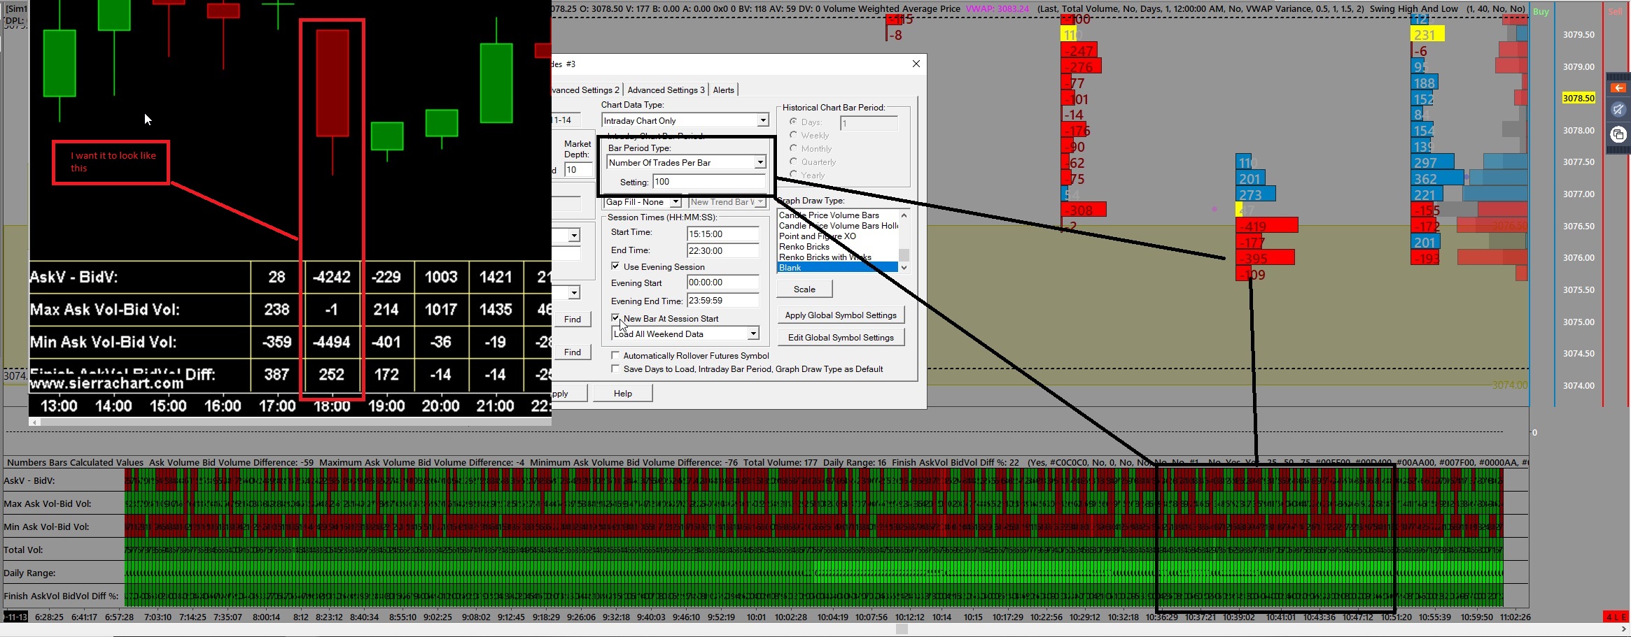The height and width of the screenshot is (637, 1631).
Task: Switch to Advanced Settings 3 tab
Action: [x=665, y=90]
